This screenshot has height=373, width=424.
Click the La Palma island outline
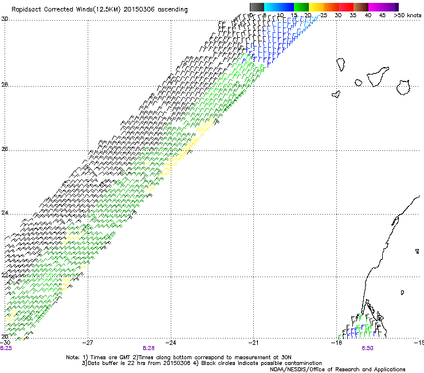coord(341,65)
